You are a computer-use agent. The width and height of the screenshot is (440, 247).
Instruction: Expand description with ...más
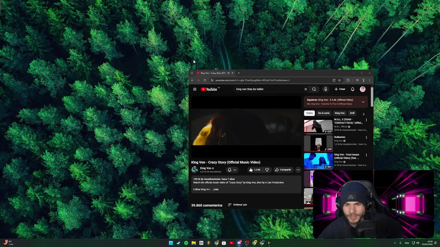[215, 189]
